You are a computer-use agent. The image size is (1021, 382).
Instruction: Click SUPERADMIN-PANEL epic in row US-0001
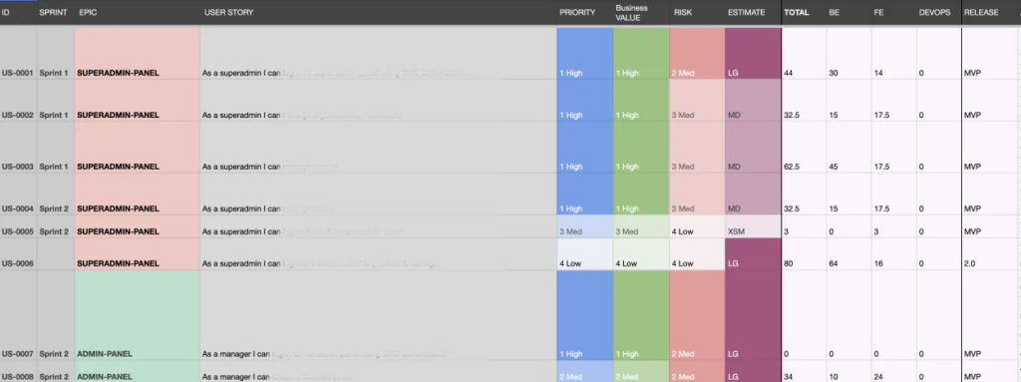pyautogui.click(x=138, y=54)
